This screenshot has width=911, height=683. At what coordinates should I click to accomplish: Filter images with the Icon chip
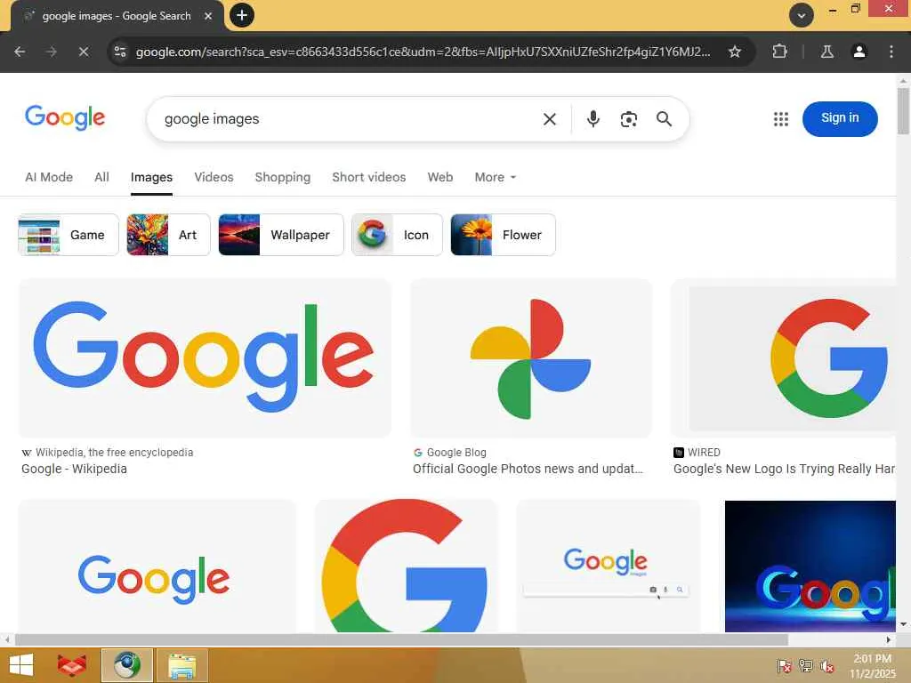pyautogui.click(x=398, y=235)
